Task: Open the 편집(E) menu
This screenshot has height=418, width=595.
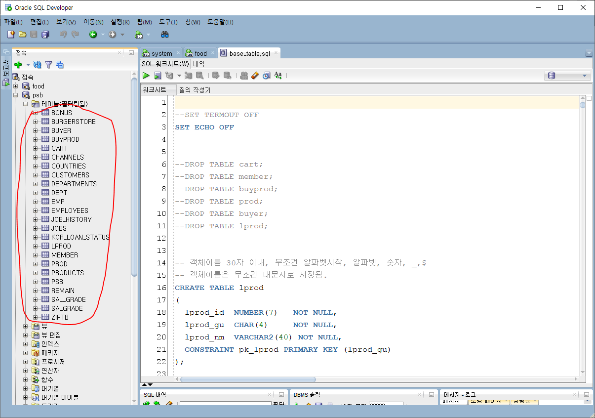Action: click(x=40, y=22)
